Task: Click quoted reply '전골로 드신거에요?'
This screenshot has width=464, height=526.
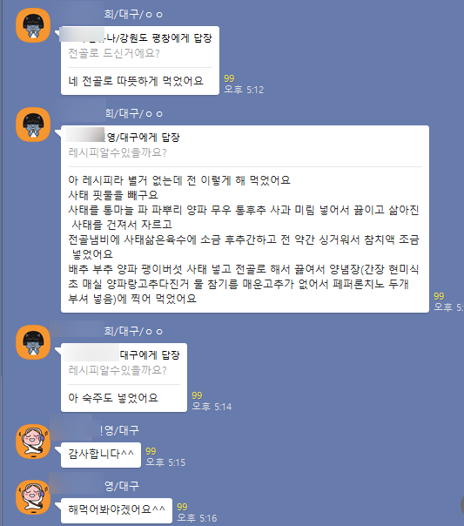Action: [x=114, y=53]
